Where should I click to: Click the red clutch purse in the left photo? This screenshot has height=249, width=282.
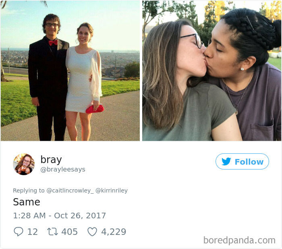click(95, 109)
